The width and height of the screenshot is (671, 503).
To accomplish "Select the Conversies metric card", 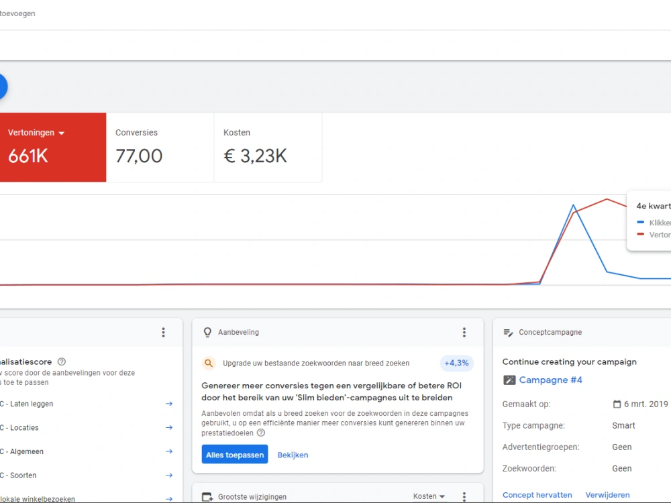I will (160, 147).
